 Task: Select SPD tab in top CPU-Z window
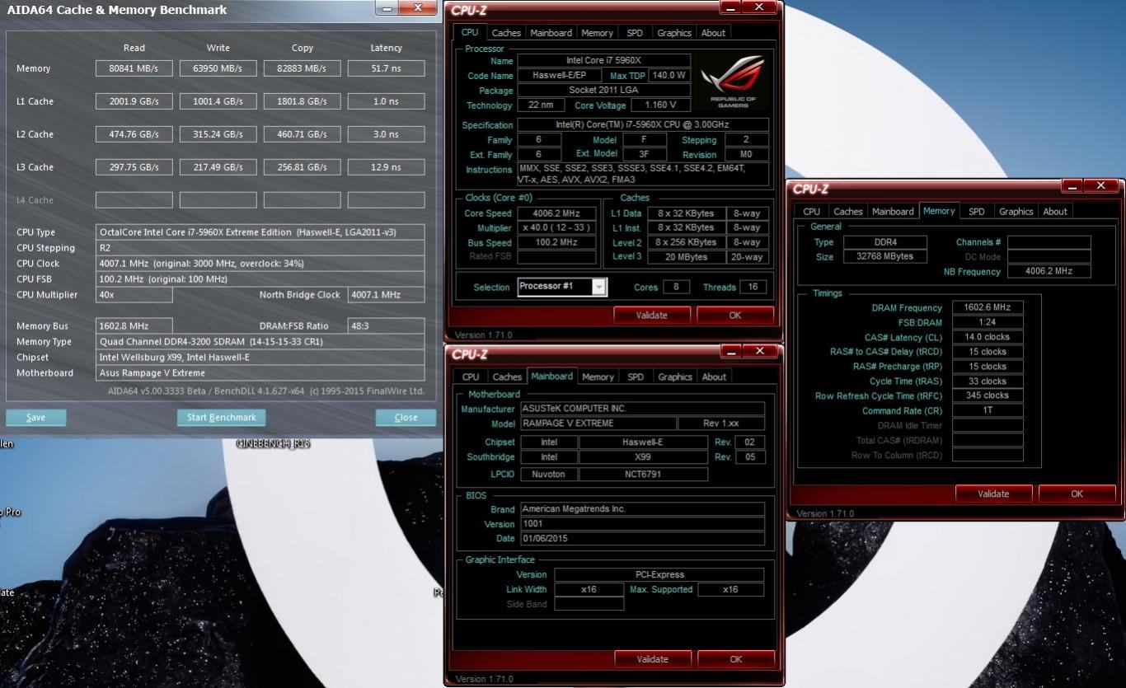click(634, 33)
